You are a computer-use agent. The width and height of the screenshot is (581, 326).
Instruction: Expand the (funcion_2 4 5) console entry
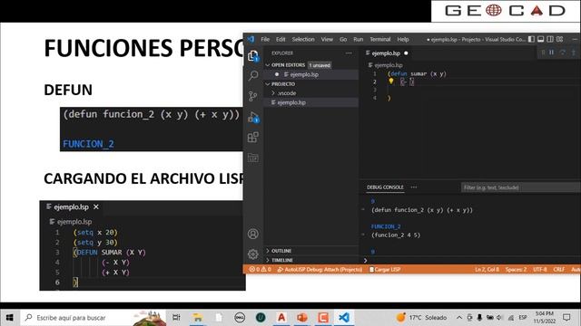[363, 235]
